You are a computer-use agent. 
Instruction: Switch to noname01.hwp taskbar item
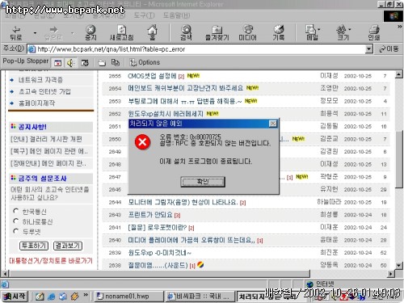pos(128,297)
